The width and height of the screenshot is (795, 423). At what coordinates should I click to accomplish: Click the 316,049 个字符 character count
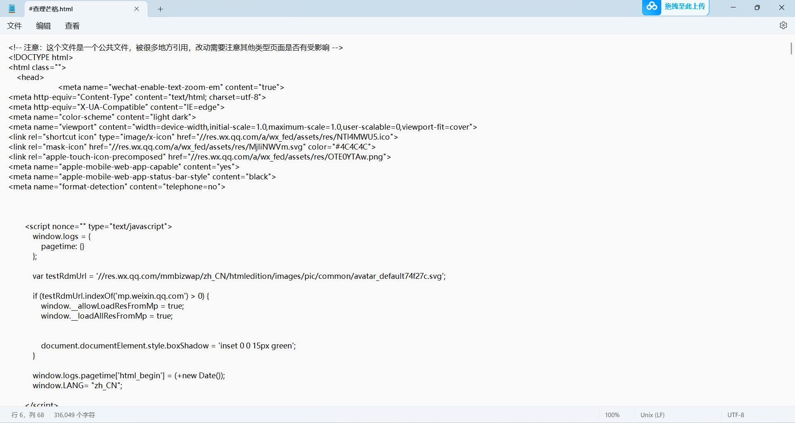[x=75, y=415]
